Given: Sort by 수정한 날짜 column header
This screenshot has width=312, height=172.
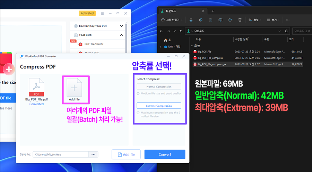Looking at the screenshot, I should (x=241, y=39).
